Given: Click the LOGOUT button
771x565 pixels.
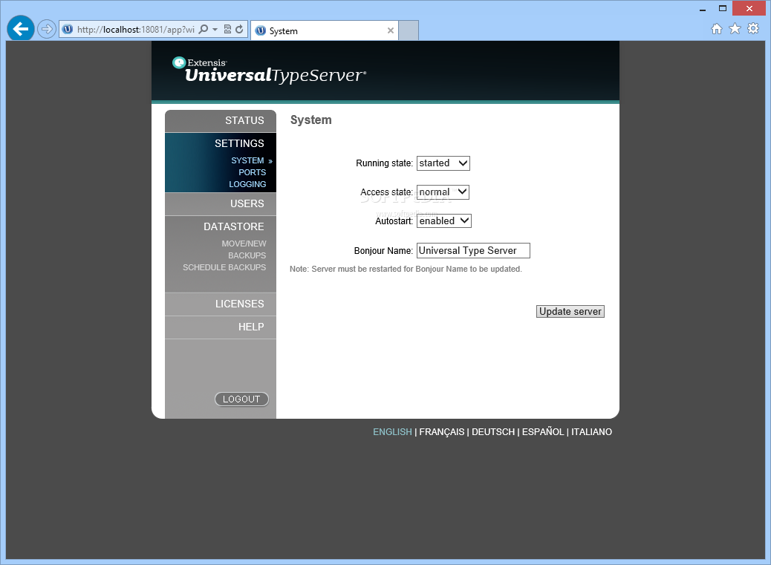Looking at the screenshot, I should point(241,399).
